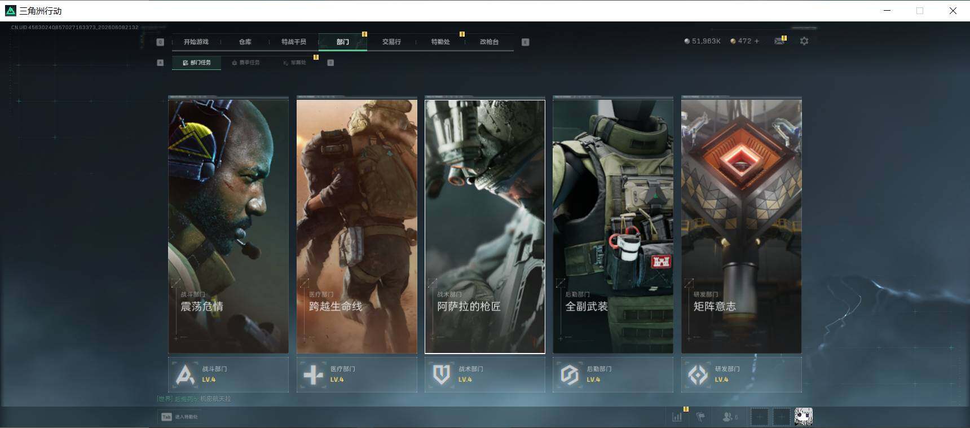Click the medical department cross emblem
The height and width of the screenshot is (428, 970).
(x=313, y=374)
